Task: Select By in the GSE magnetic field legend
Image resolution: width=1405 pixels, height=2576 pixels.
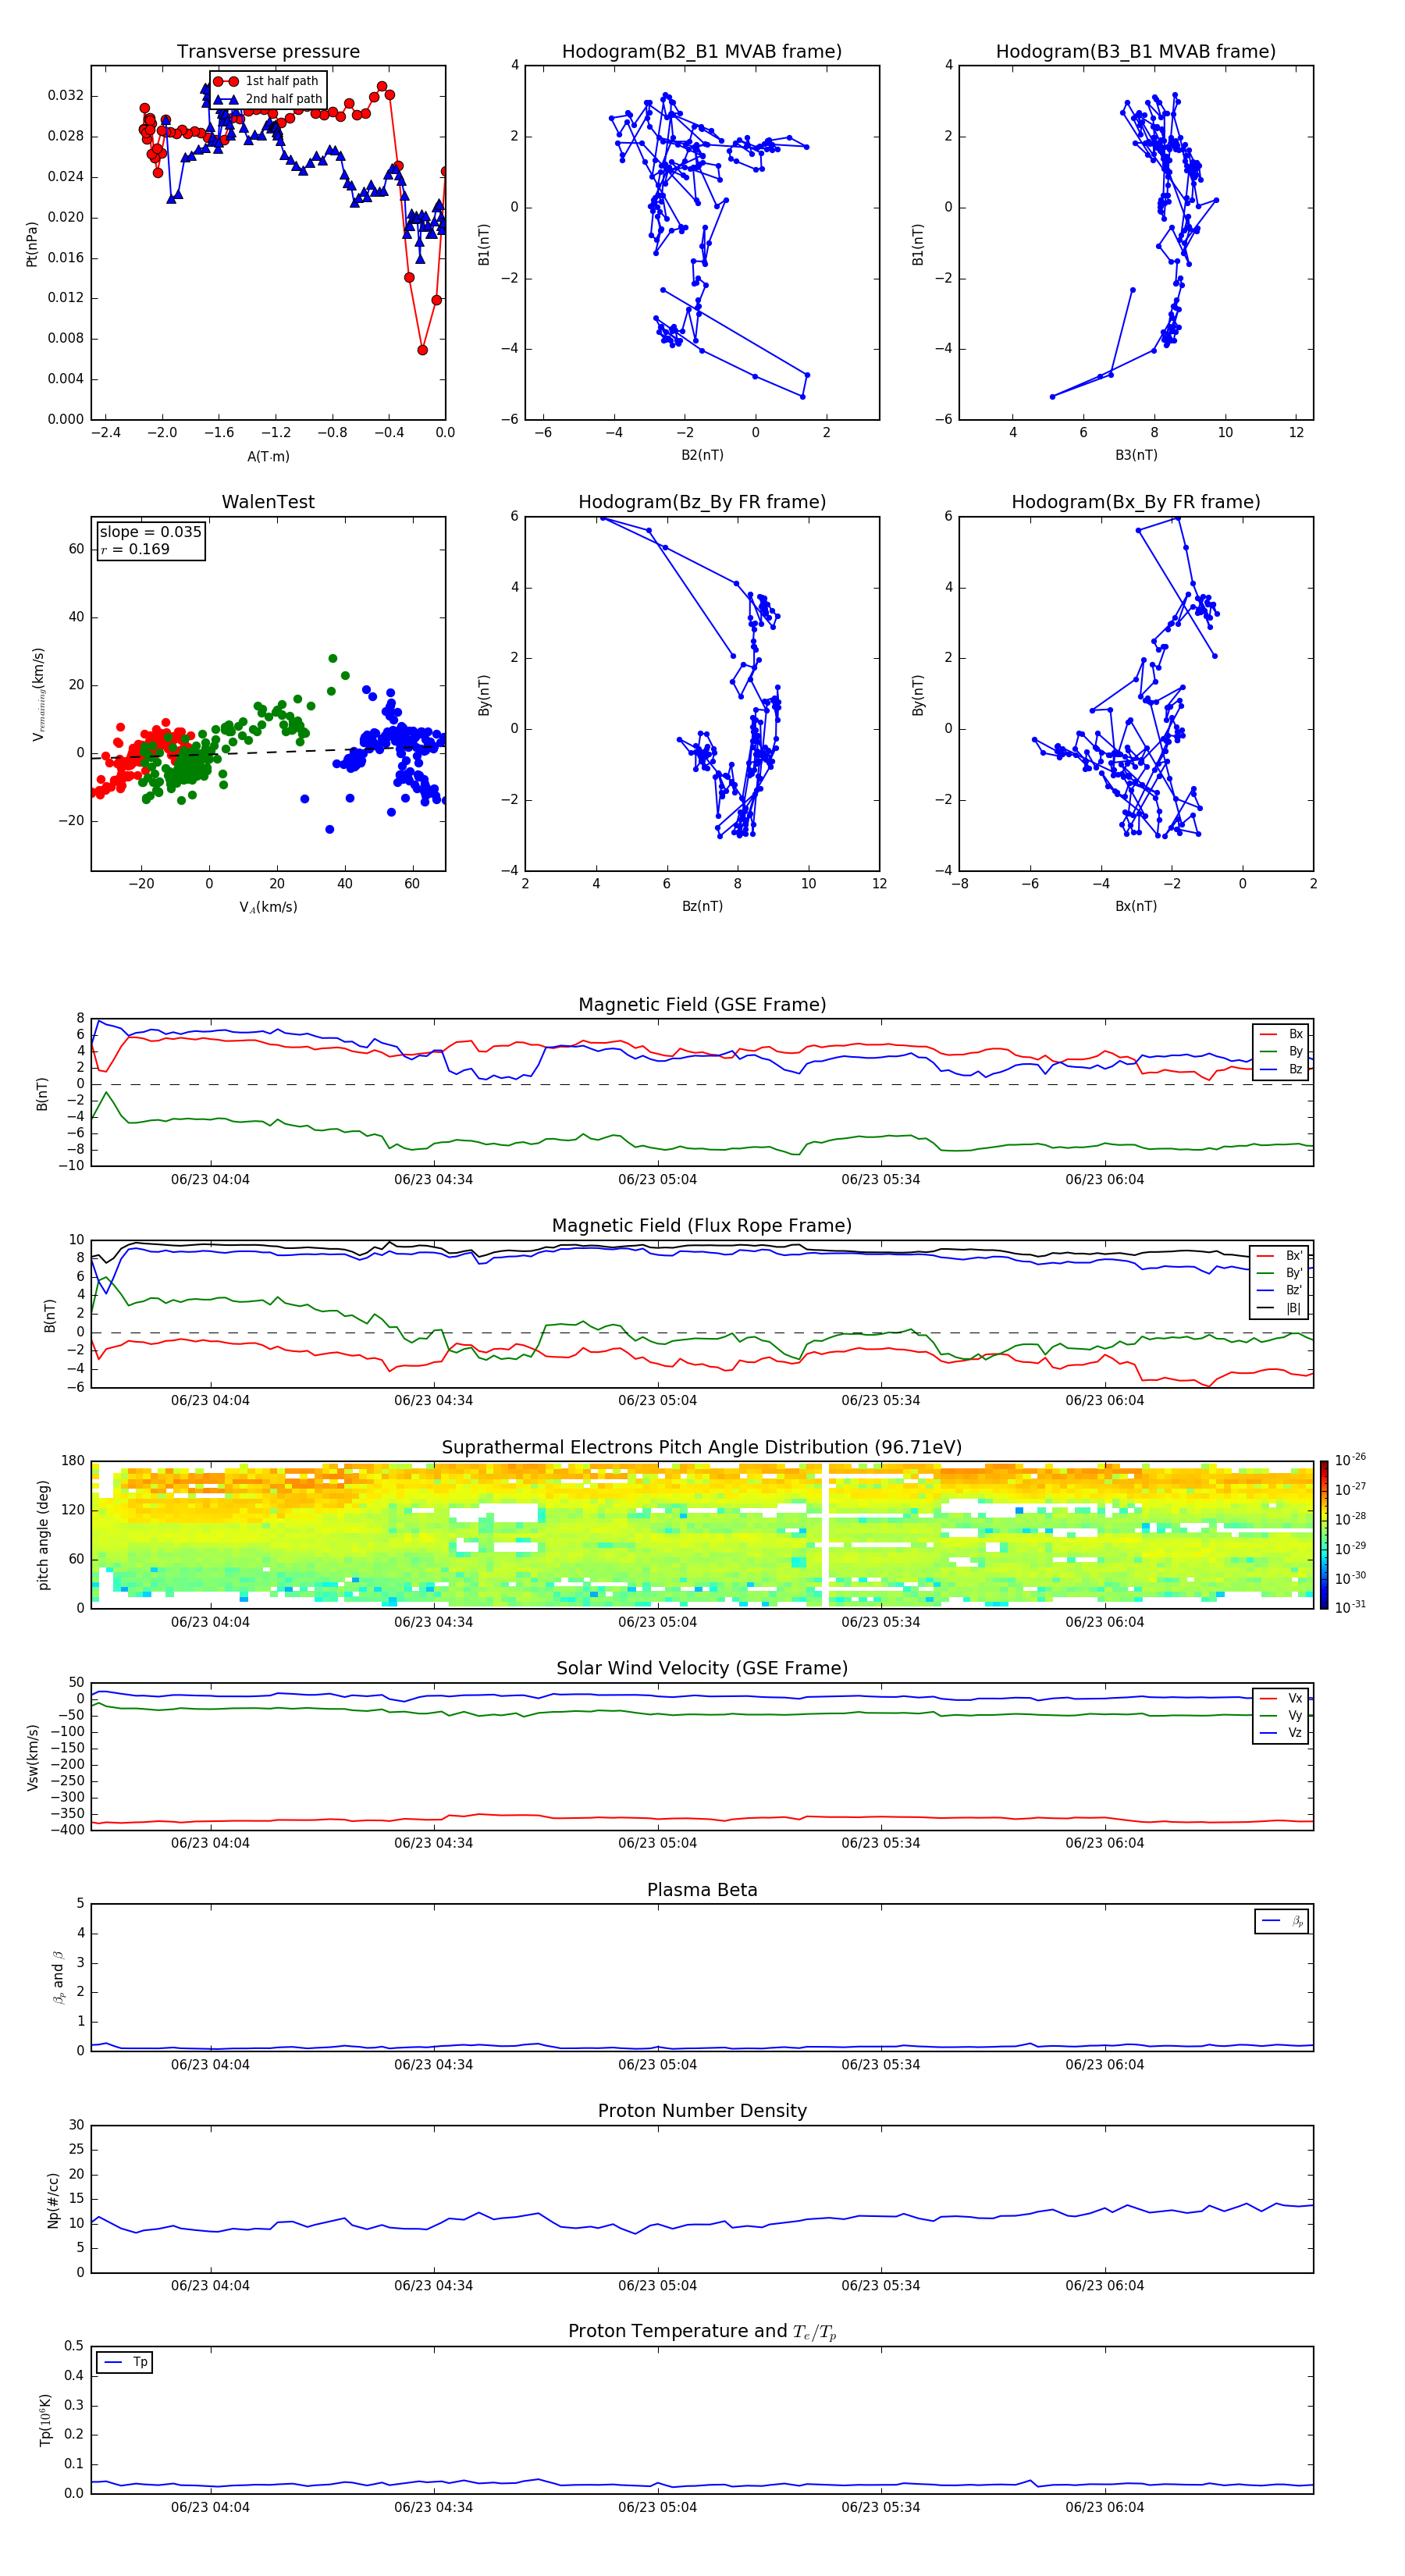Action: (x=1281, y=1051)
